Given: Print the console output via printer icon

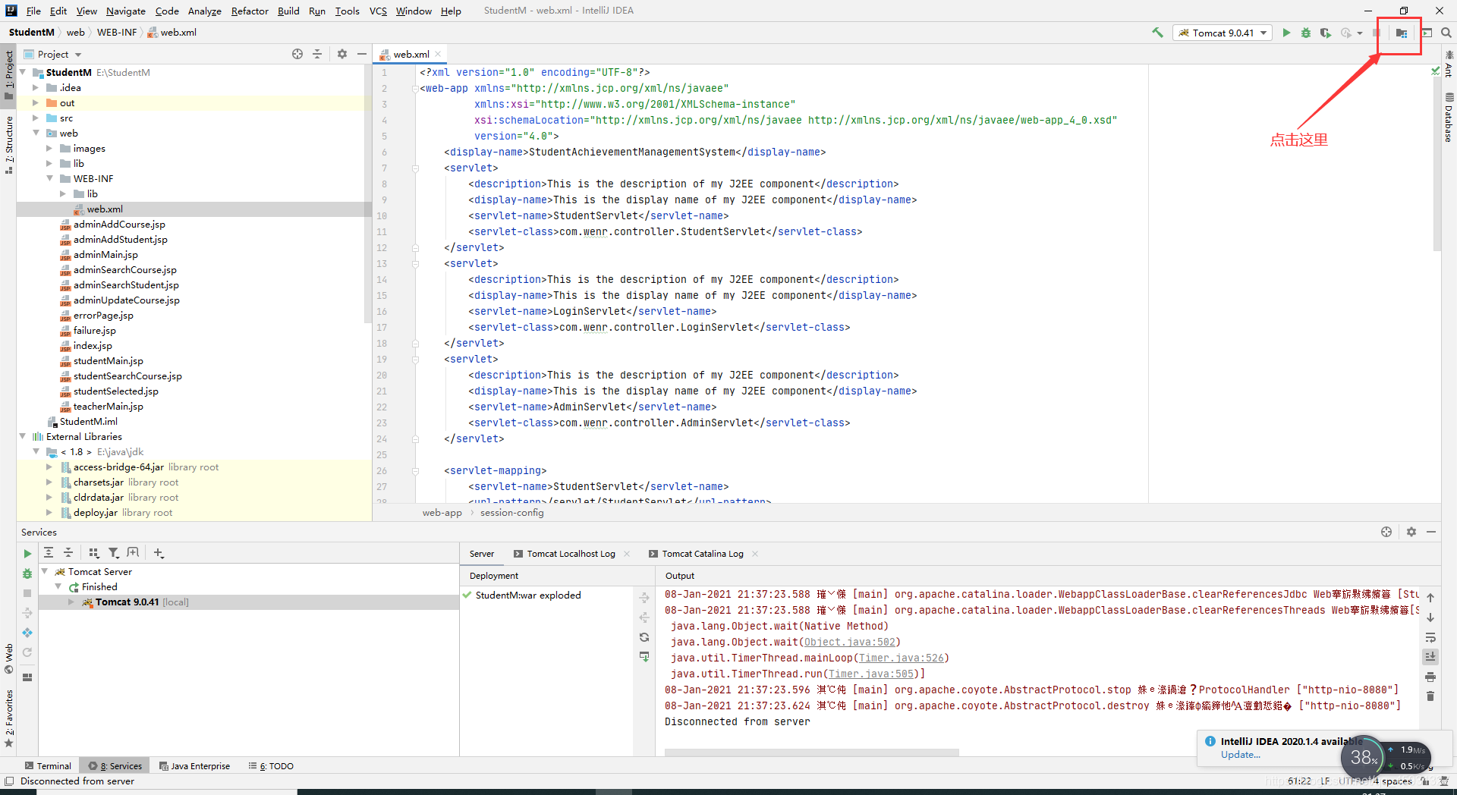Looking at the screenshot, I should tap(1430, 677).
